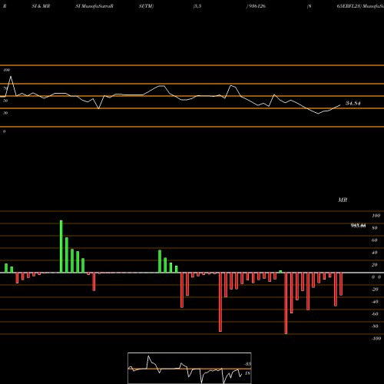
Task: Click the '65ERFL23) MunafaSu' header text
Action: point(360,6)
